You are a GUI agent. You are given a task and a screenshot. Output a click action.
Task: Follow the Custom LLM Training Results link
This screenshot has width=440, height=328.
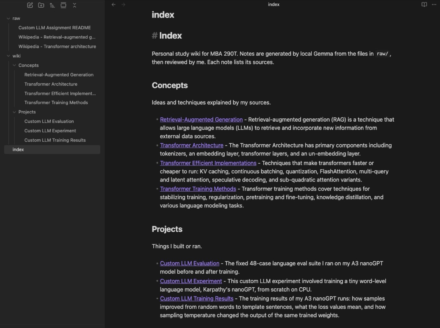pyautogui.click(x=197, y=298)
